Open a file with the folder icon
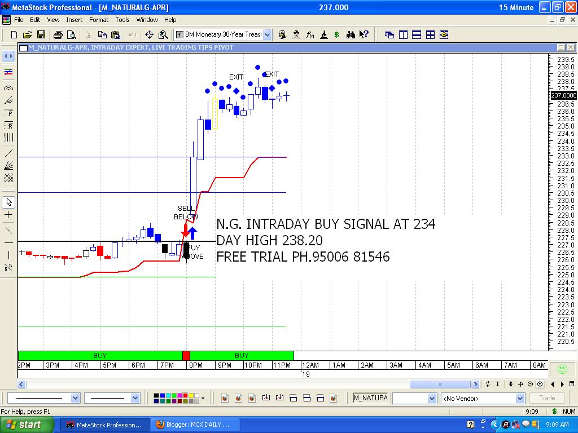This screenshot has height=433, width=578. (x=27, y=34)
